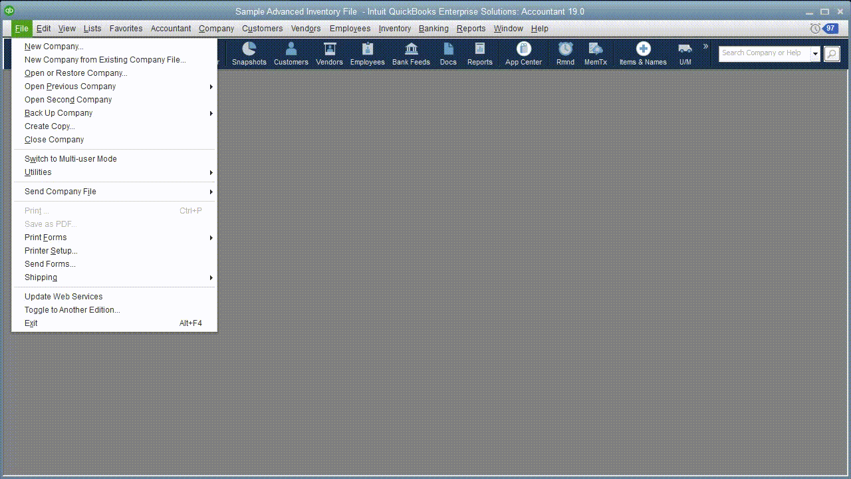
Task: Open the Window menu
Action: [508, 29]
